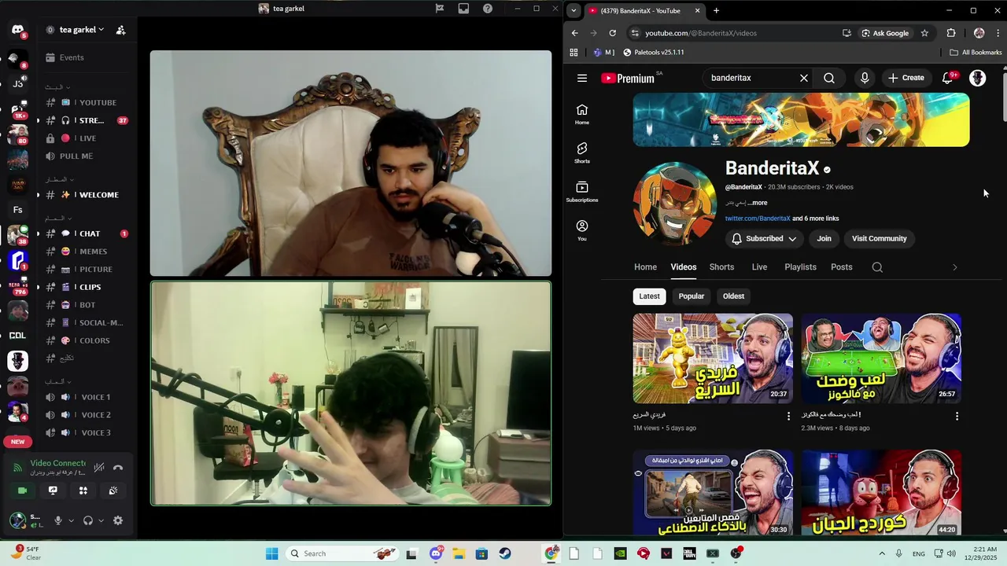Toggle Discord headphones deafen
Image resolution: width=1007 pixels, height=566 pixels.
point(88,520)
